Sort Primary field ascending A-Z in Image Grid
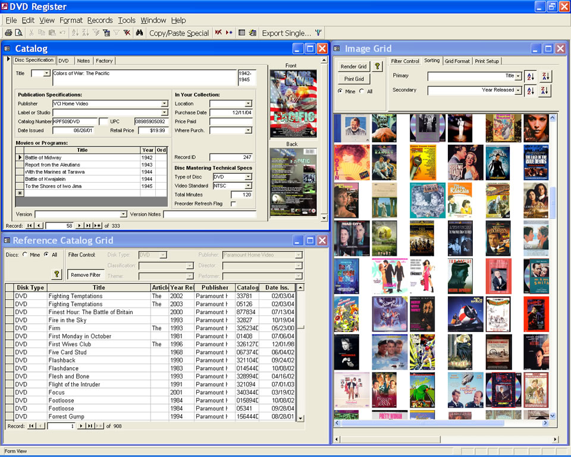The width and height of the screenshot is (571, 457). pos(531,76)
